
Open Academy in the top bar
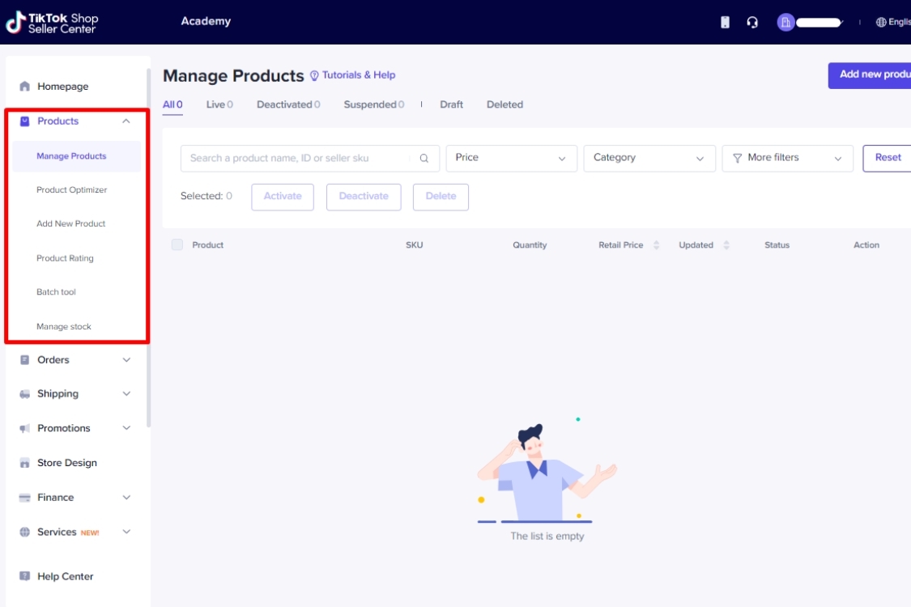point(206,22)
